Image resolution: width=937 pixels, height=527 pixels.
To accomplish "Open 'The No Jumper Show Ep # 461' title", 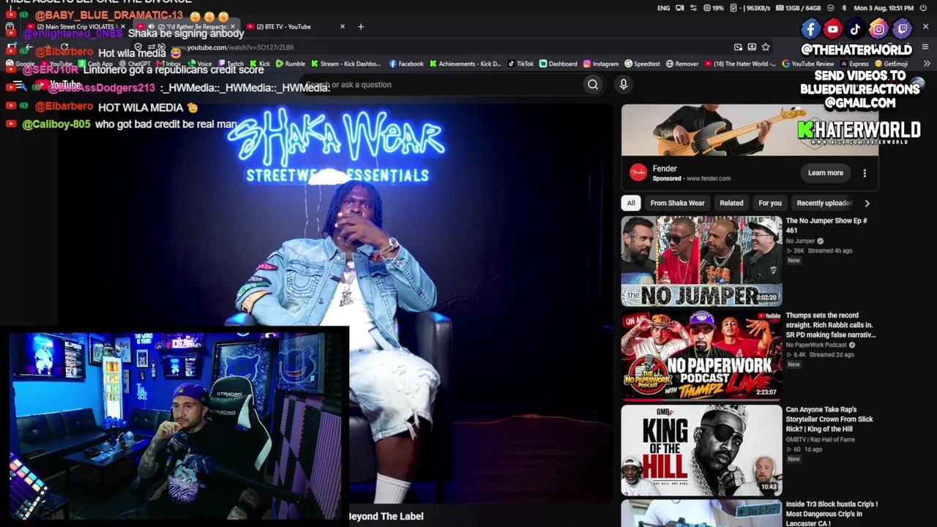I will (826, 225).
